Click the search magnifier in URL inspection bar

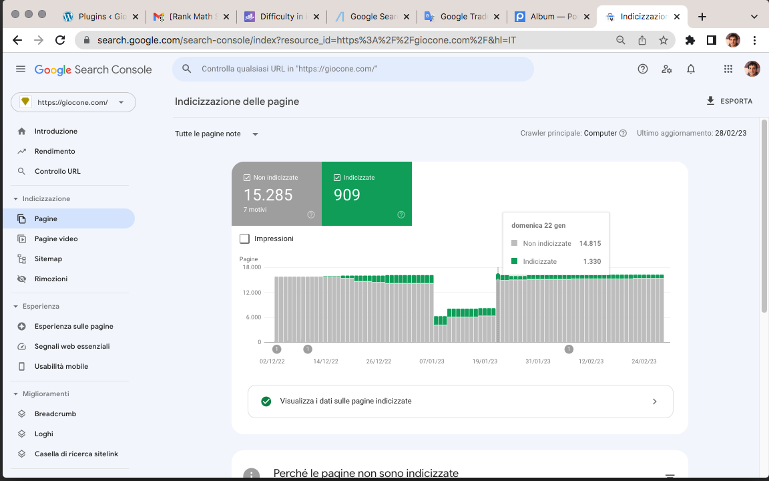point(186,69)
